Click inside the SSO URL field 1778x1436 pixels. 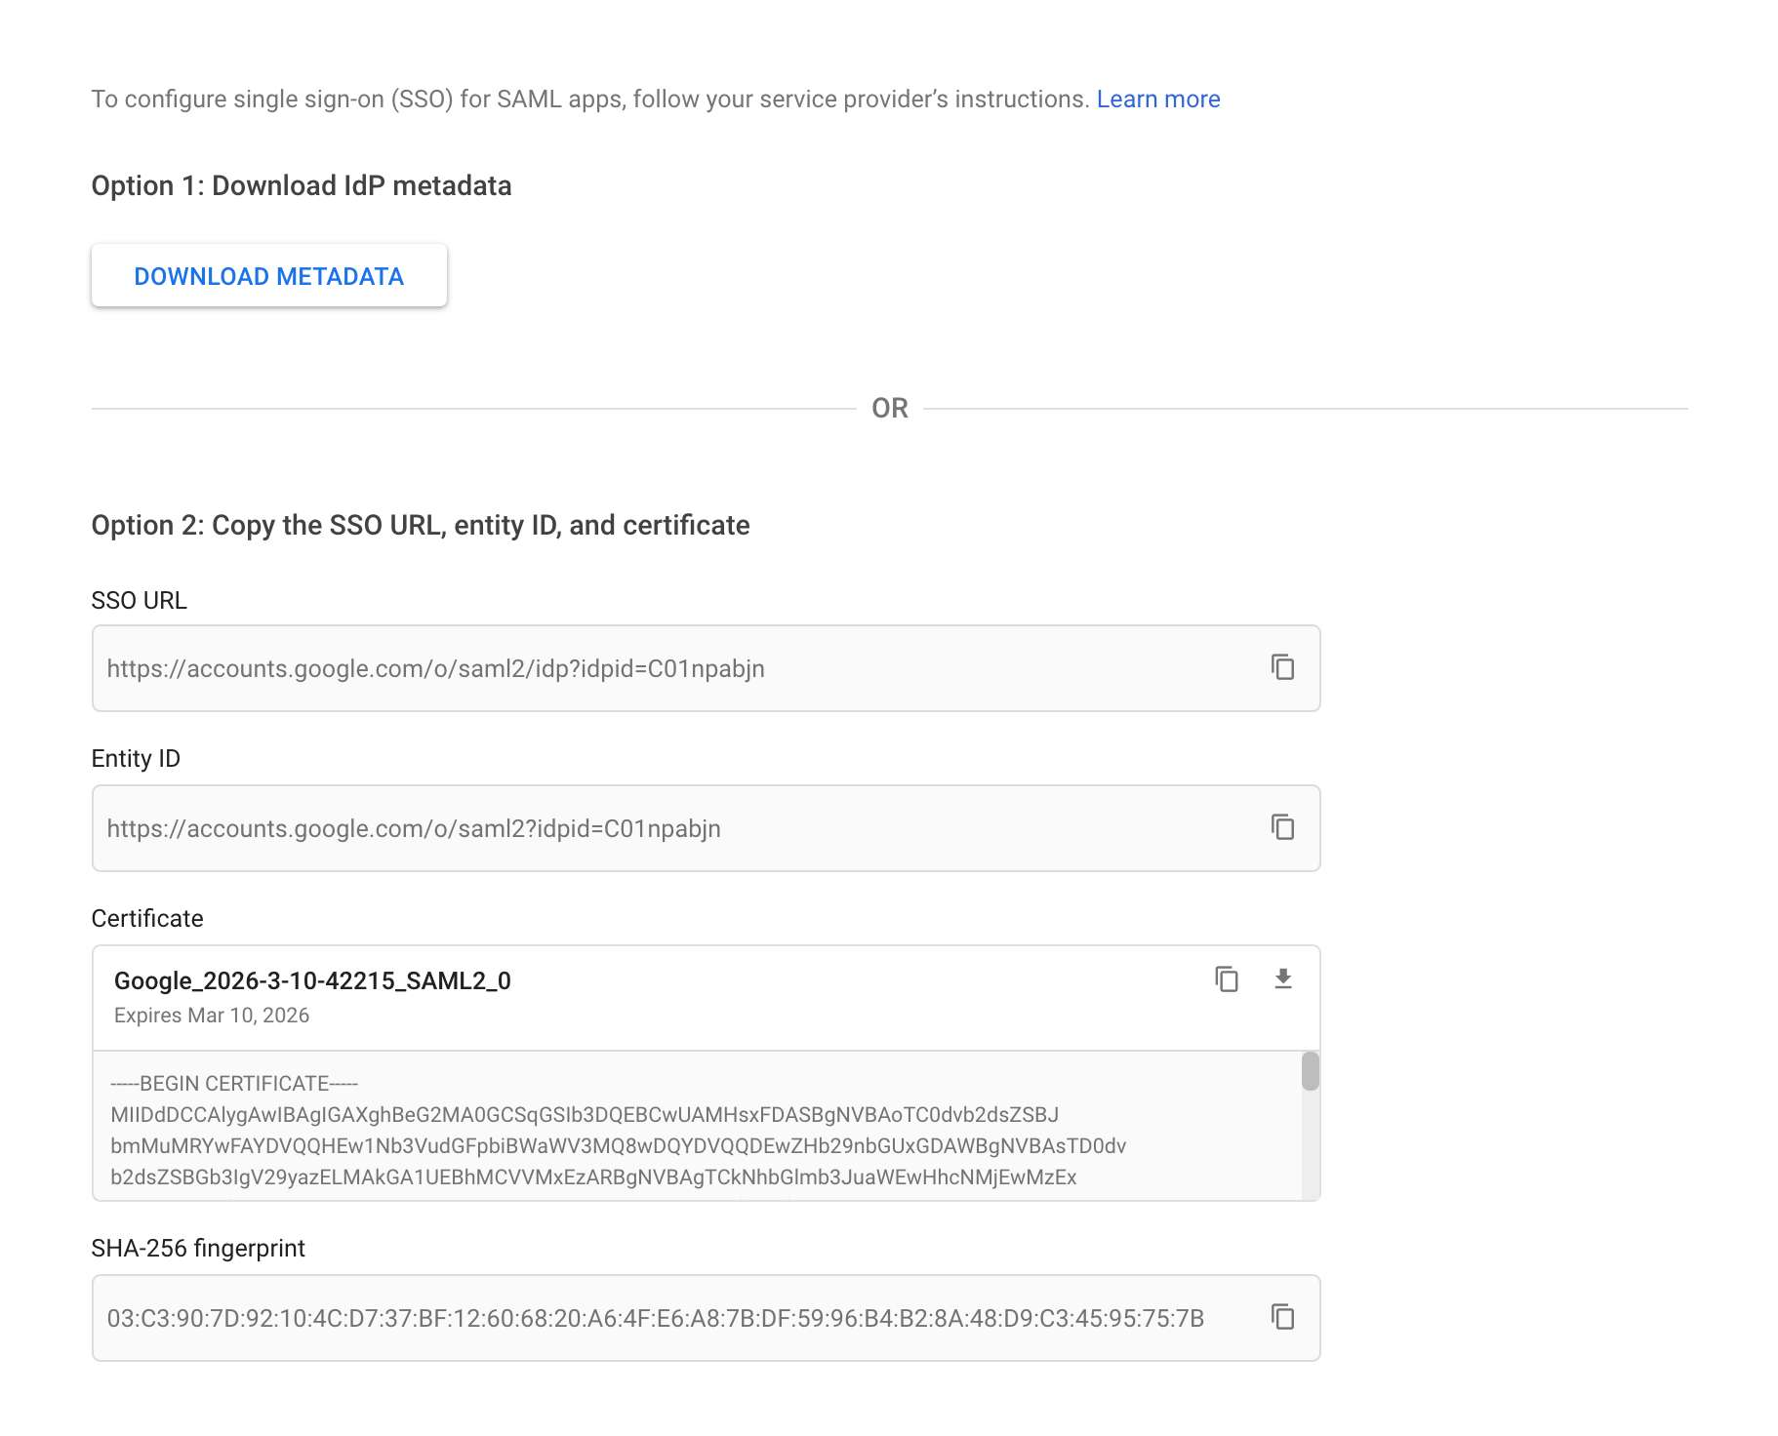(707, 668)
